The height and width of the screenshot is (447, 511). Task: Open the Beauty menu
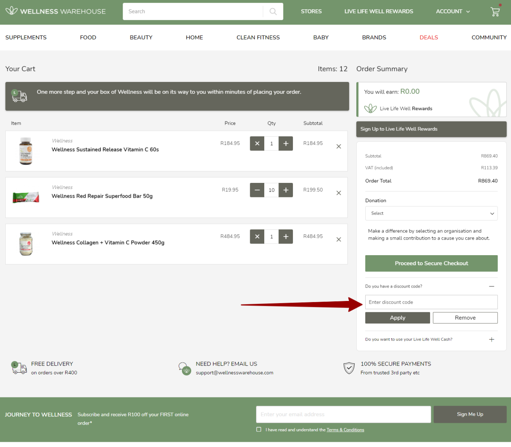(x=141, y=37)
